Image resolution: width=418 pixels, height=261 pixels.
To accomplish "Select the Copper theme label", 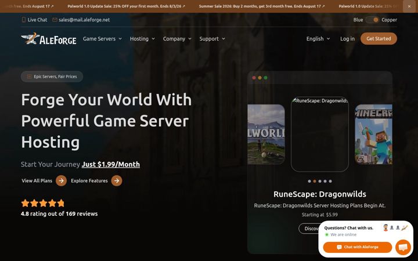I will (x=389, y=20).
